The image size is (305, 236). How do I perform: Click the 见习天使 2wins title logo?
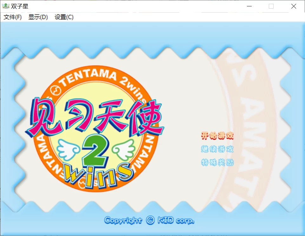click(95, 128)
